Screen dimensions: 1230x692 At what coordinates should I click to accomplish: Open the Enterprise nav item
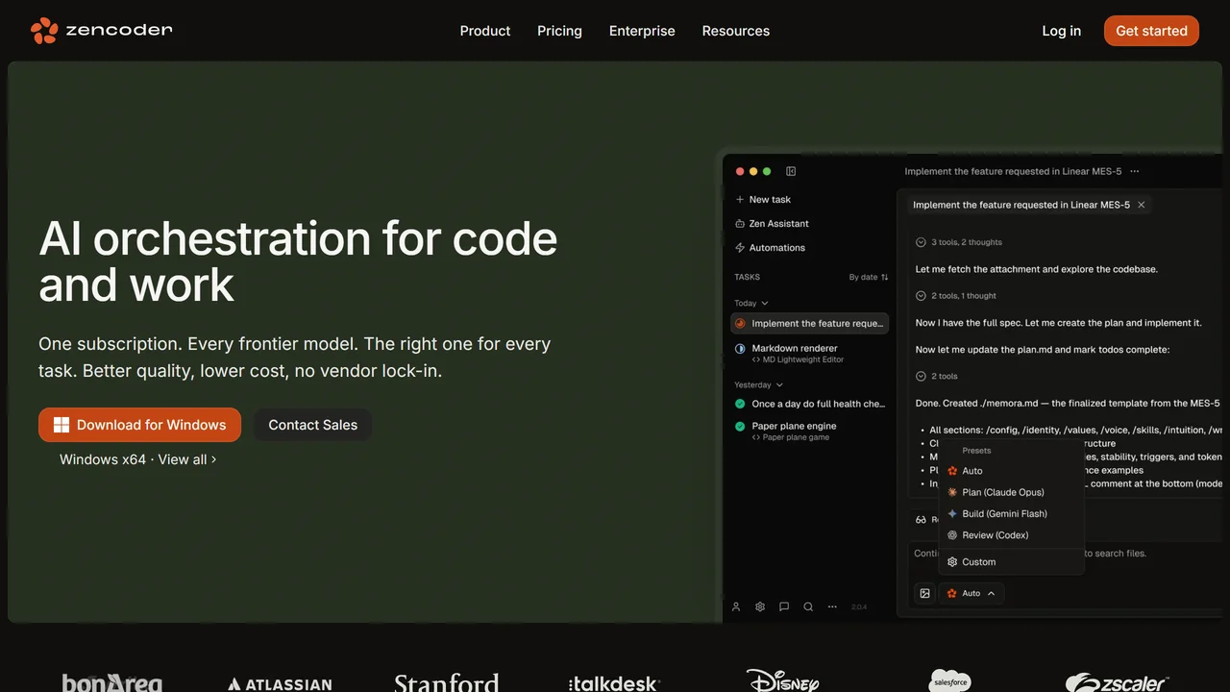coord(642,31)
